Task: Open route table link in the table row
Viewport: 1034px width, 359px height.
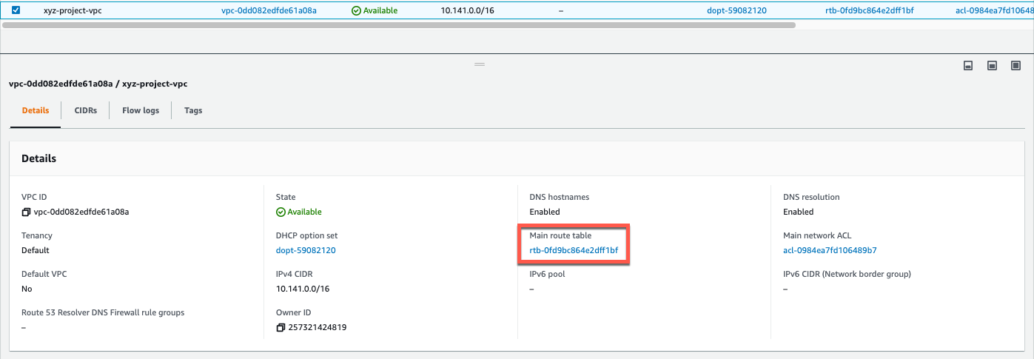Action: [x=869, y=10]
